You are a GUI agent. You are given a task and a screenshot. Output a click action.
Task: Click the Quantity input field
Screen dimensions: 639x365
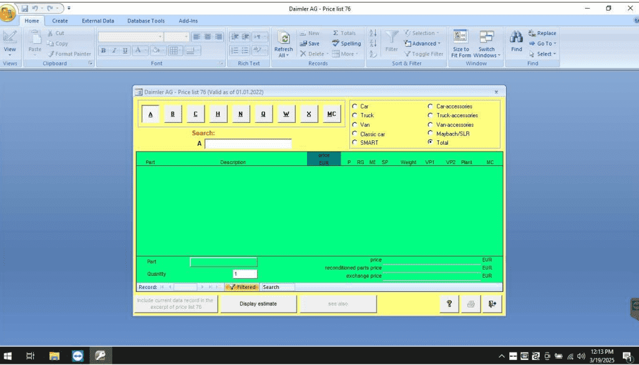tap(245, 274)
